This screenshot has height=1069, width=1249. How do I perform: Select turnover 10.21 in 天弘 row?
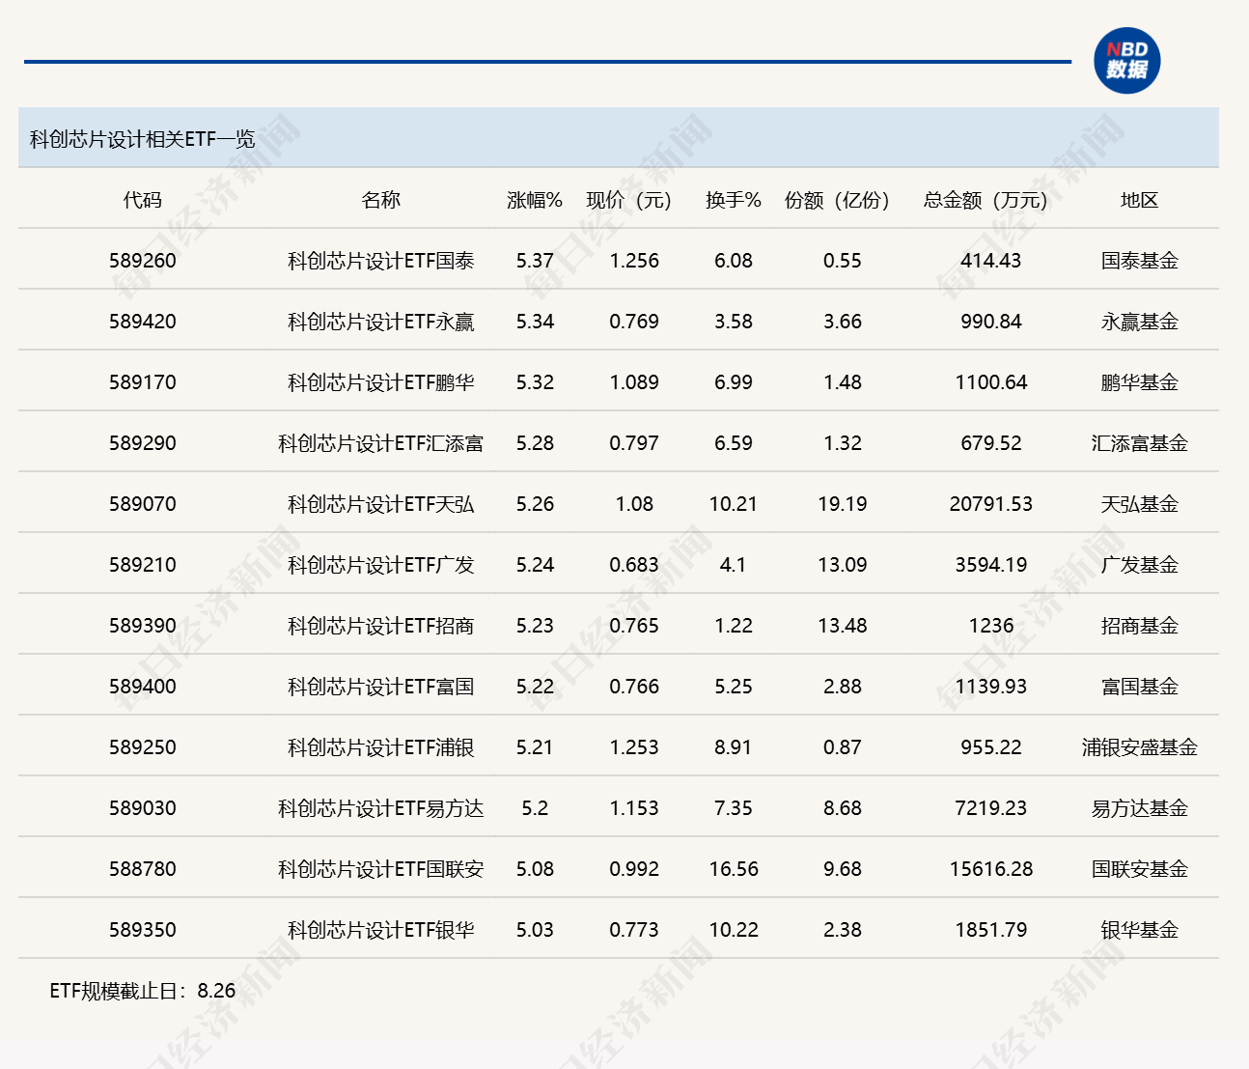(734, 504)
